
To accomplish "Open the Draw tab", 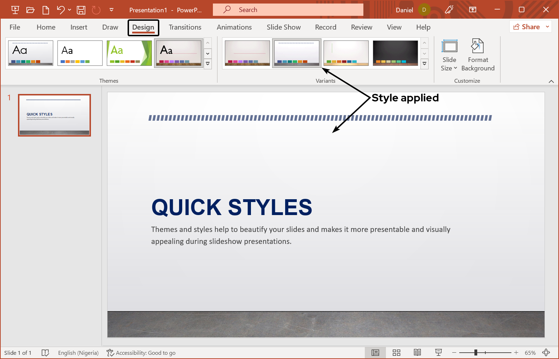I will pyautogui.click(x=110, y=27).
